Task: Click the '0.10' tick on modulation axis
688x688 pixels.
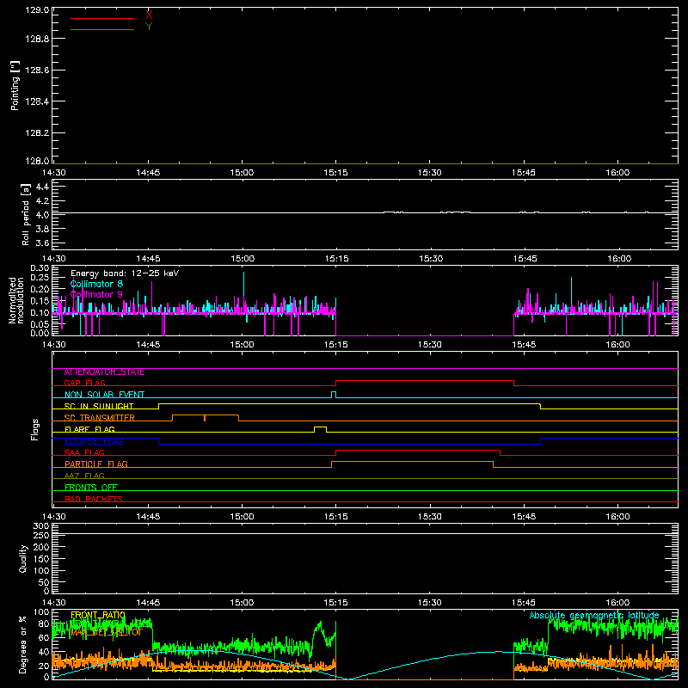Action: (x=40, y=313)
